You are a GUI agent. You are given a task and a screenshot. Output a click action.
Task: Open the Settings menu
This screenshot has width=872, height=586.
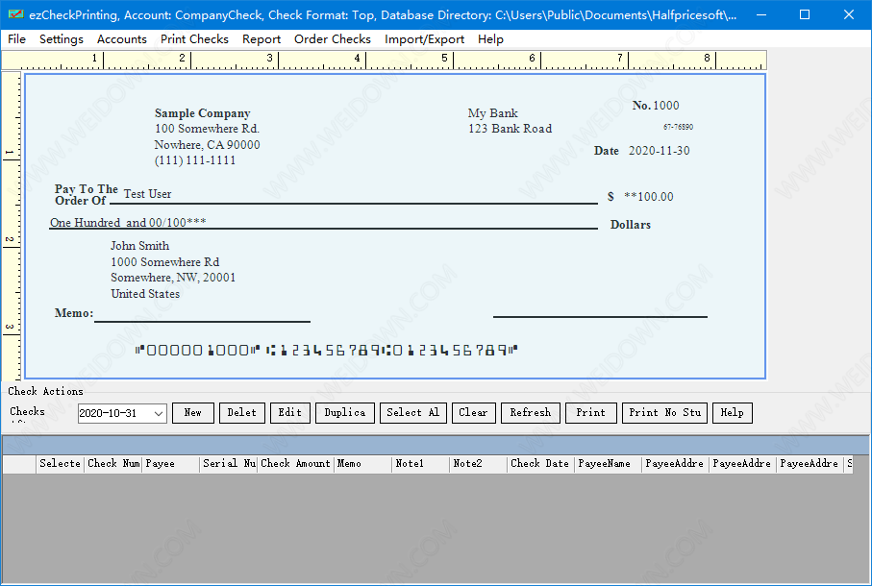click(62, 38)
